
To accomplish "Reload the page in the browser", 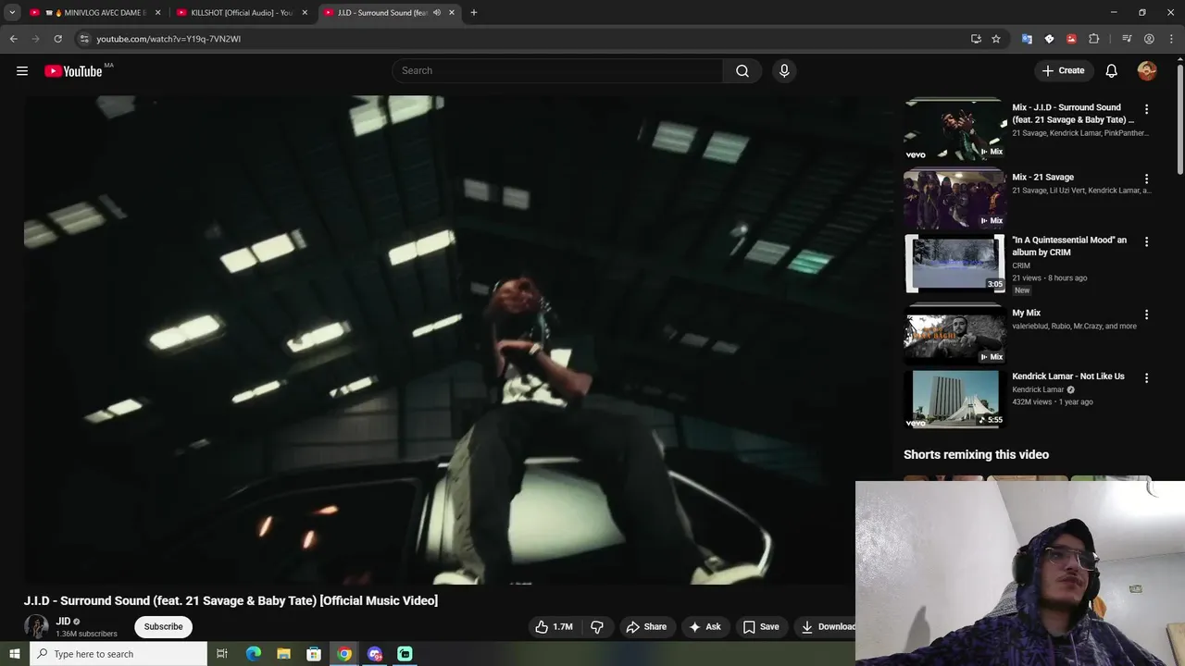I will click(57, 39).
